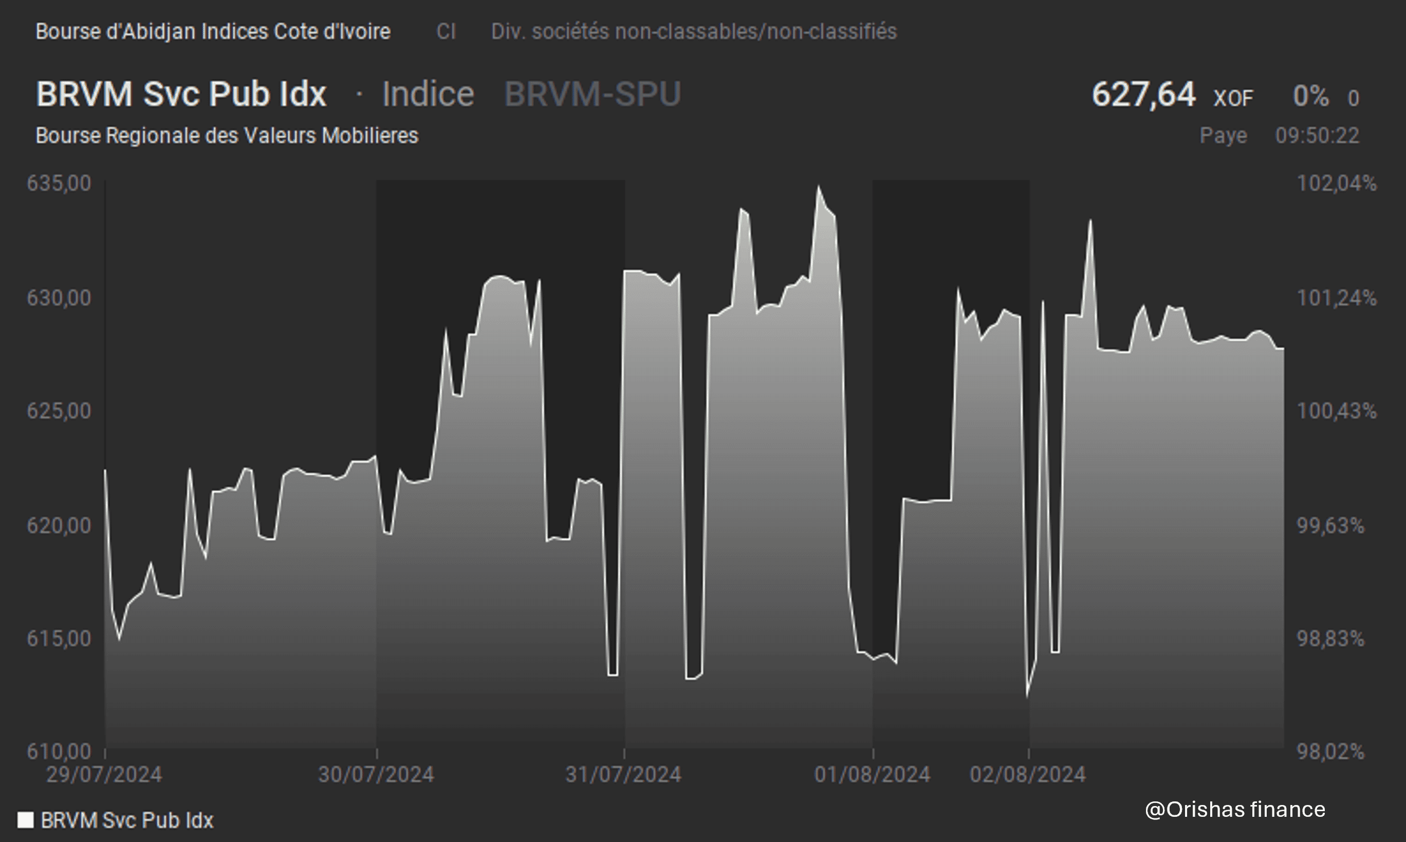The width and height of the screenshot is (1406, 842).
Task: Click the 102,04% right axis value
Action: [1337, 183]
